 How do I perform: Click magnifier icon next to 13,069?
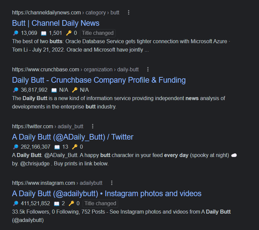(16, 33)
